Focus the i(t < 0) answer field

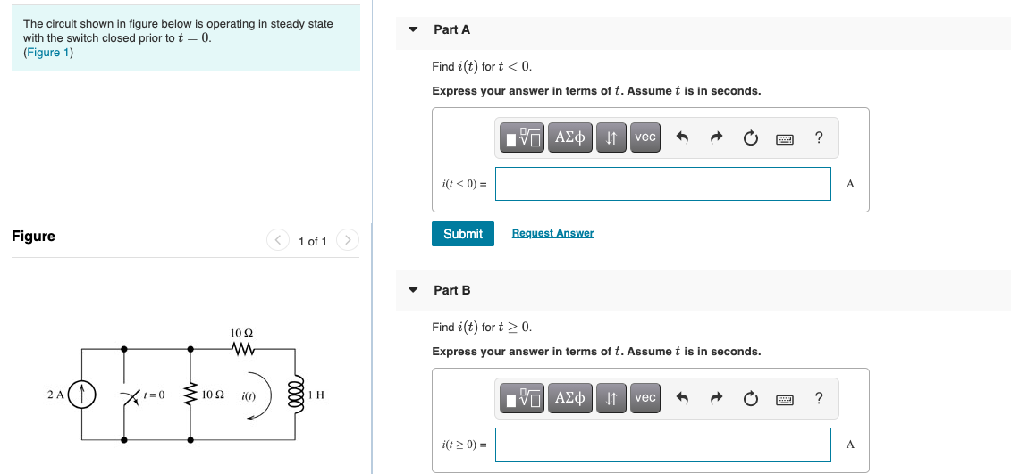coord(662,184)
